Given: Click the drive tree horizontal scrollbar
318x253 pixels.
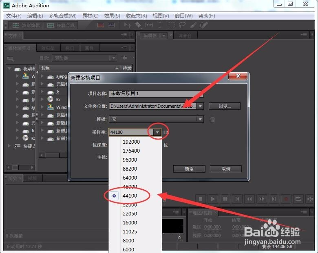Looking at the screenshot, I should [x=20, y=168].
